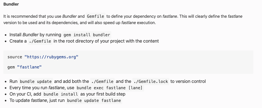The image size is (262, 108).
Task: Click the "gem install bundler" command snippet
Action: [x=87, y=35]
